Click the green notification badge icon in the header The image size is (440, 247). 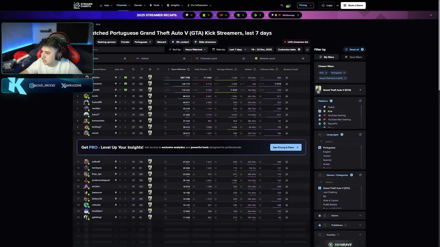pos(288,5)
